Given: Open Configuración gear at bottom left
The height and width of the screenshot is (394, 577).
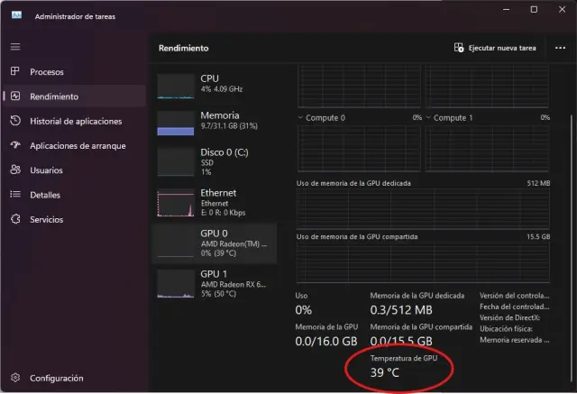Looking at the screenshot, I should pyautogui.click(x=14, y=378).
